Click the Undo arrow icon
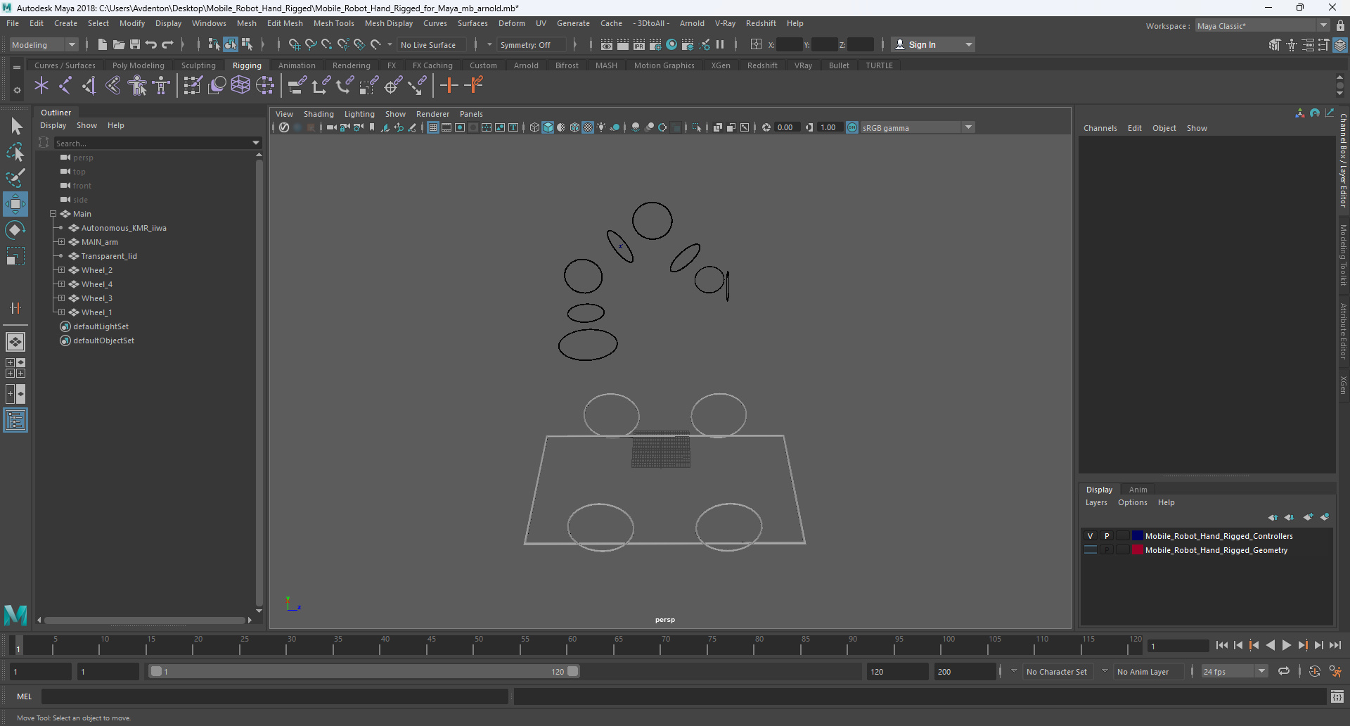1350x726 pixels. coord(151,44)
